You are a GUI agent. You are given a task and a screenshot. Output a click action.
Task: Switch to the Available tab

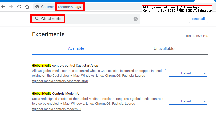click(76, 48)
